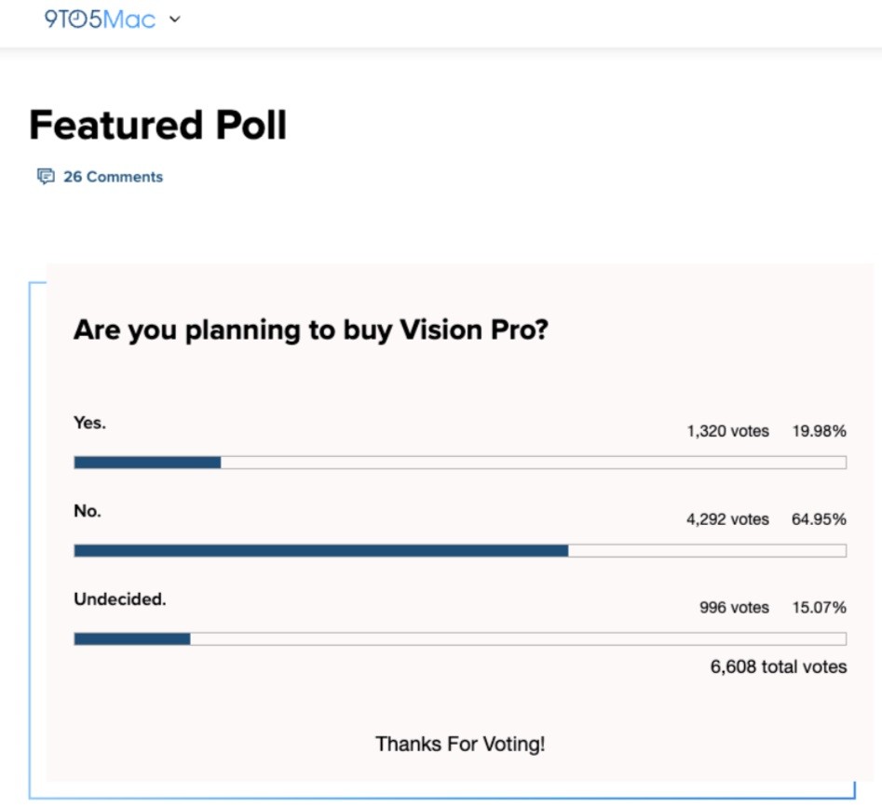
Task: Expand the chevron beside the 9to5Mac logo
Action: 174,20
